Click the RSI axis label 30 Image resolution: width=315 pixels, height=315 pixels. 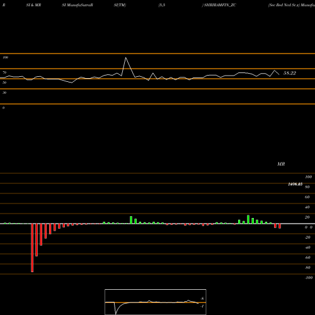pos(4,93)
